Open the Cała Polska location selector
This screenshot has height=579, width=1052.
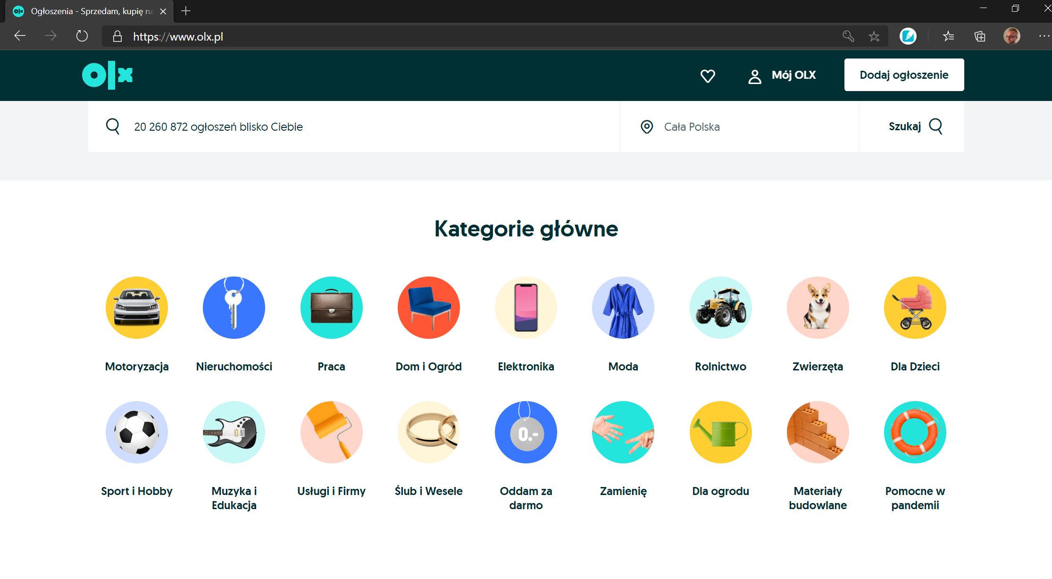pos(692,126)
